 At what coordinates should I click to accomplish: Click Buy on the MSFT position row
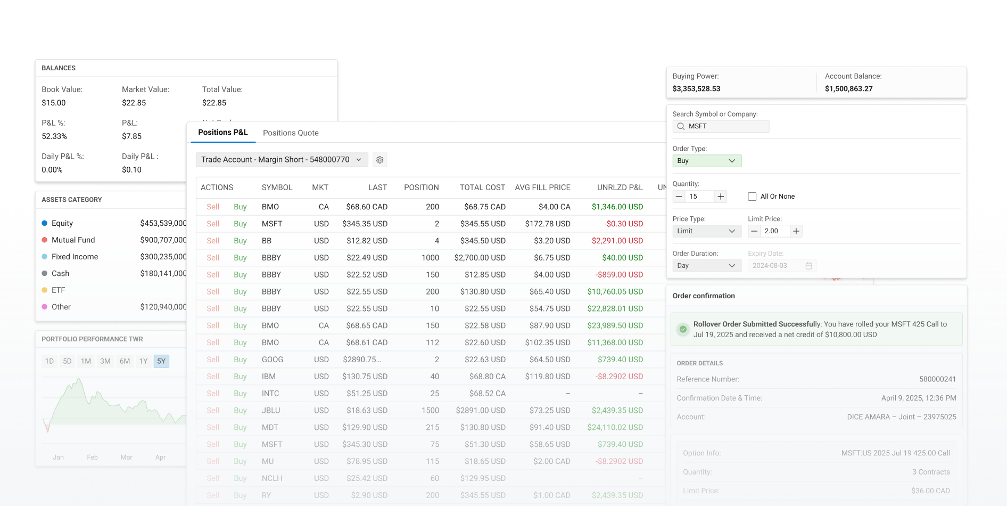[240, 224]
